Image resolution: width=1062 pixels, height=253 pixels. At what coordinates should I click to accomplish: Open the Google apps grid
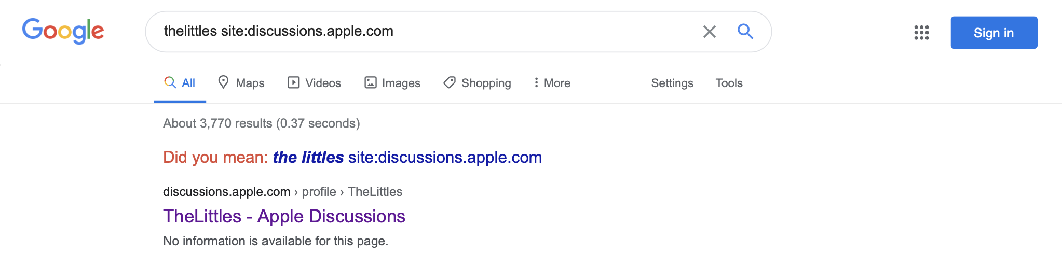pyautogui.click(x=921, y=33)
